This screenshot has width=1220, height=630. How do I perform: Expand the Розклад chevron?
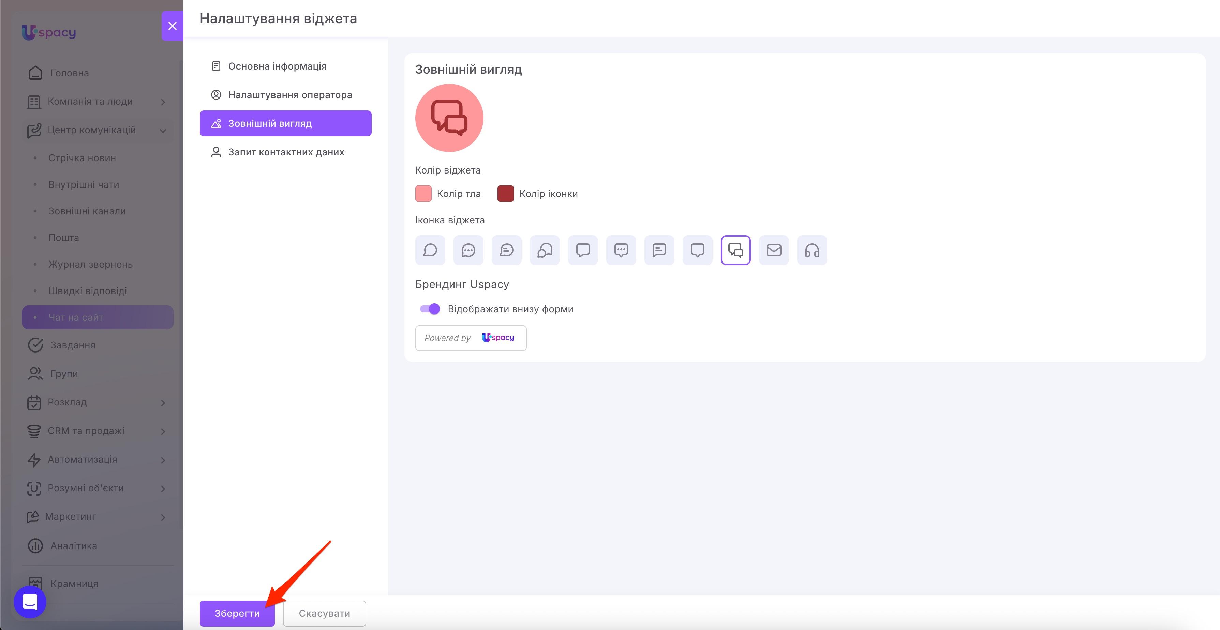pos(163,403)
